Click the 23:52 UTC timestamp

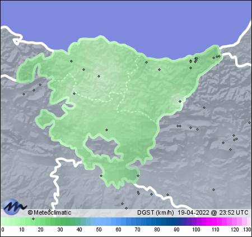[234, 212]
